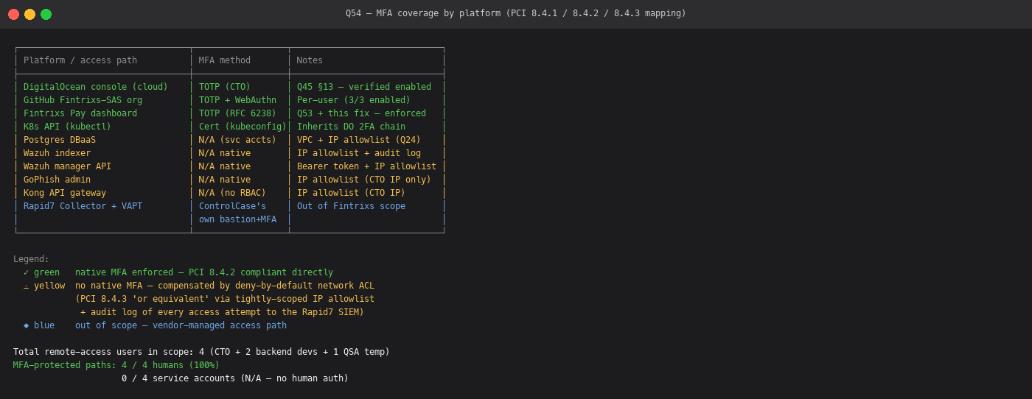This screenshot has width=1032, height=399.
Task: Click 'N/A native' in the Wazuh indexer row
Action: point(225,153)
